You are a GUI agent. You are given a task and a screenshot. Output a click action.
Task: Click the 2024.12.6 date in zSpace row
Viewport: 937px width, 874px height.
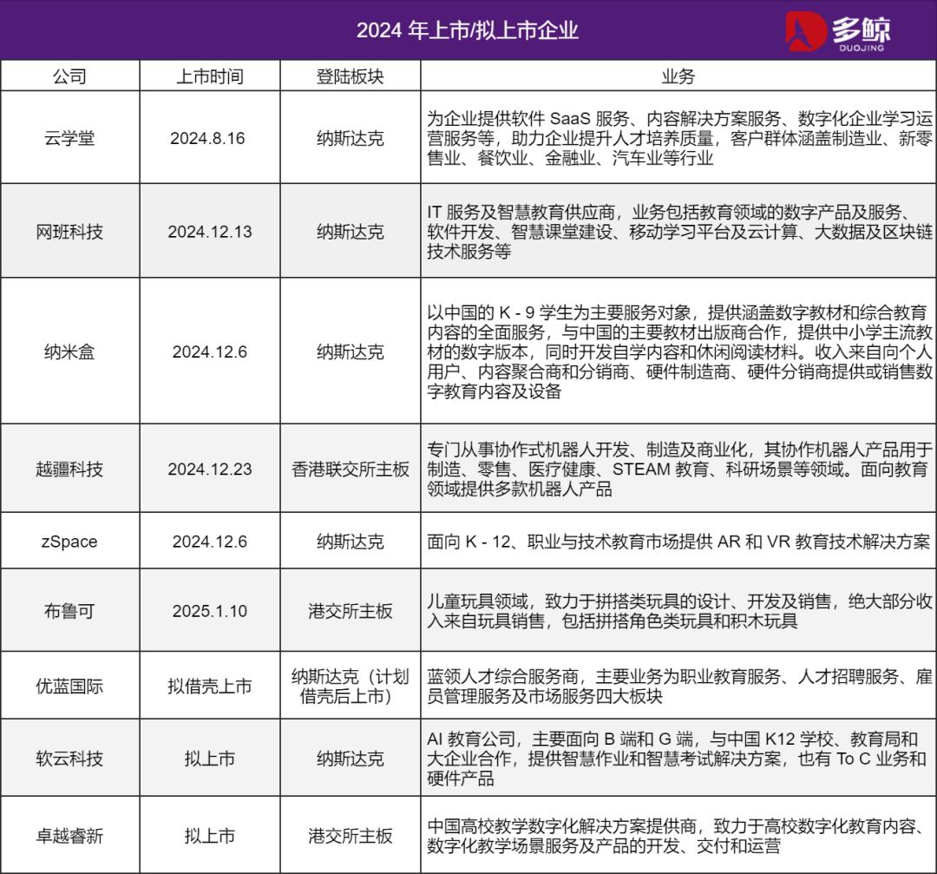coord(210,541)
